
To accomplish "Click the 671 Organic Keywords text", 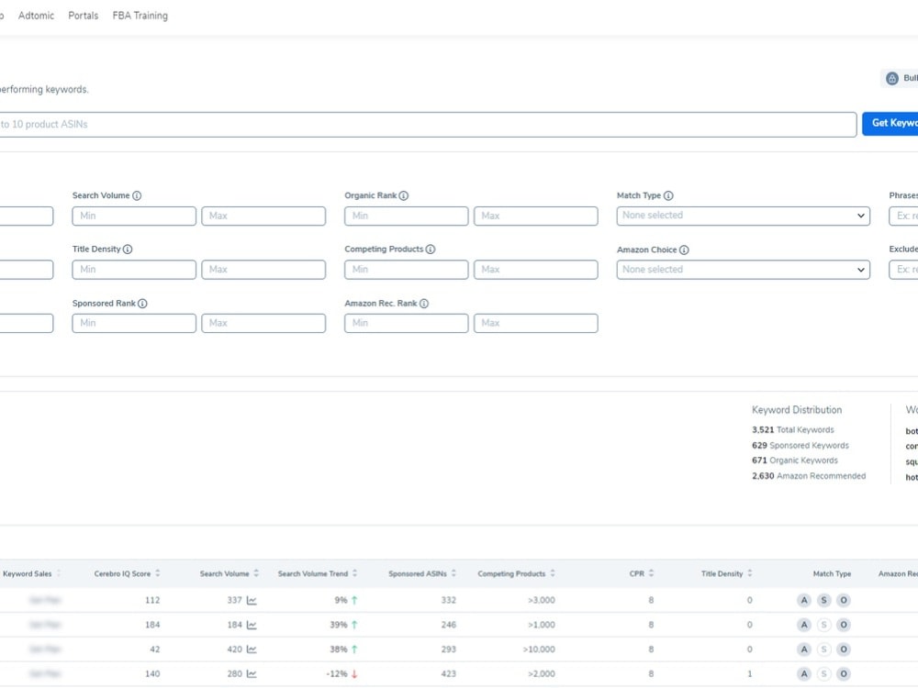I will [x=794, y=461].
